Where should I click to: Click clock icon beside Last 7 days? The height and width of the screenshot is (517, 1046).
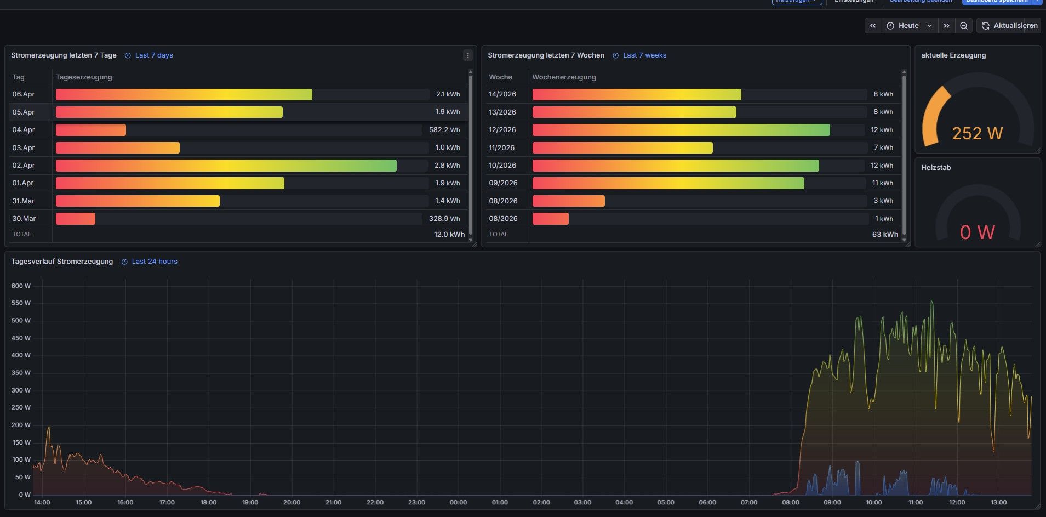click(x=128, y=55)
